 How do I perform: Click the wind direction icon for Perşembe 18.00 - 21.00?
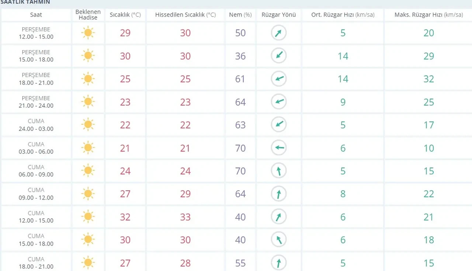point(279,79)
